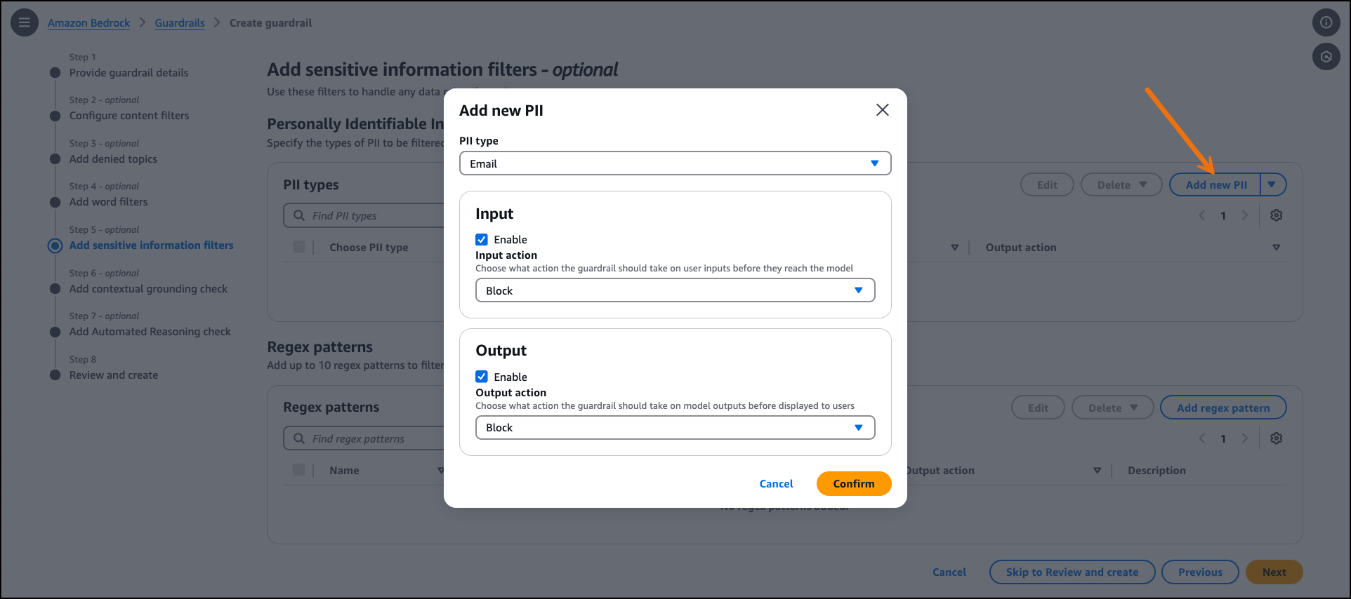Uncheck Enable under Output section
Image resolution: width=1351 pixels, height=599 pixels.
tap(482, 377)
